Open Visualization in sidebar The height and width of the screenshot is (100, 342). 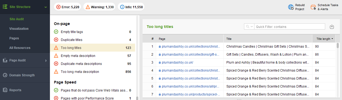click(x=19, y=29)
